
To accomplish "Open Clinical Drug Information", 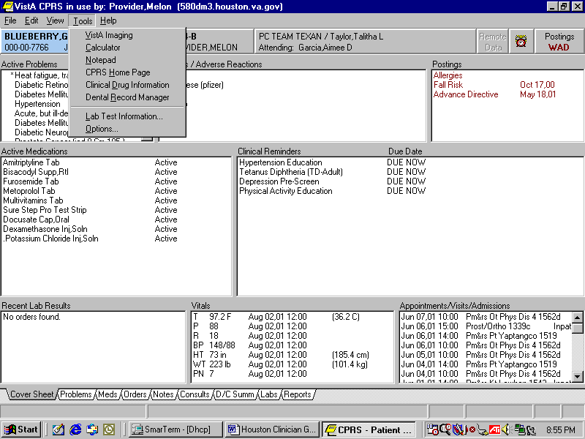I will tap(127, 85).
